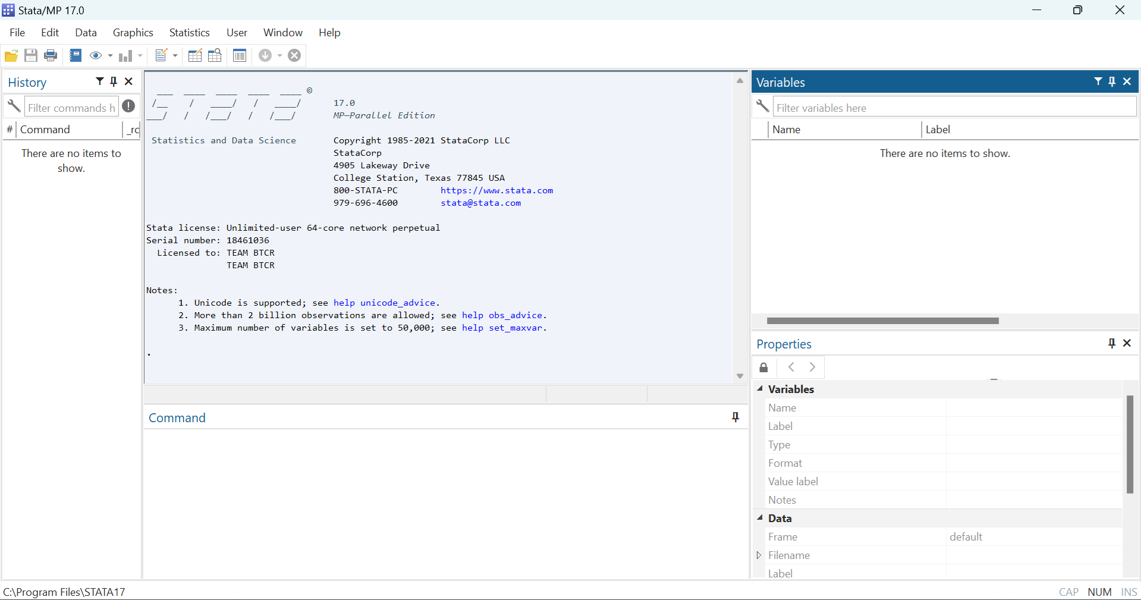Open the Variables Manager
The height and width of the screenshot is (600, 1141).
240,55
